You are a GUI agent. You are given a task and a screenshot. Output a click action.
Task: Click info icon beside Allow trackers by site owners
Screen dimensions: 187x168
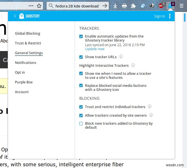151,115
